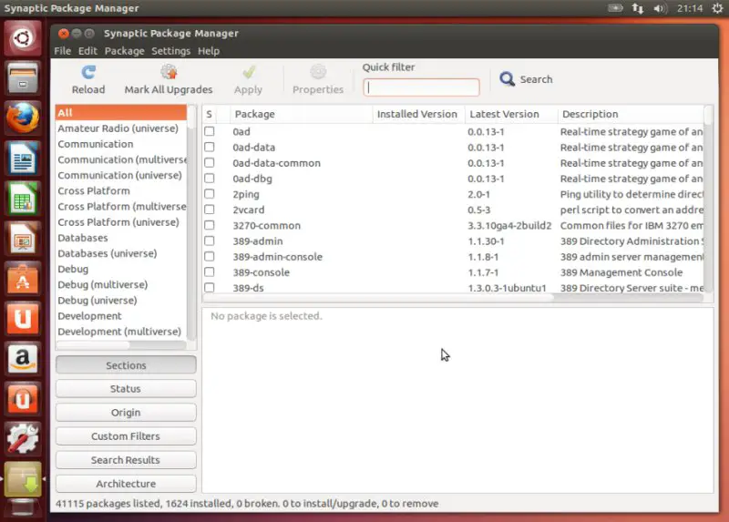729x522 pixels.
Task: Open the Settings menu
Action: coord(170,51)
